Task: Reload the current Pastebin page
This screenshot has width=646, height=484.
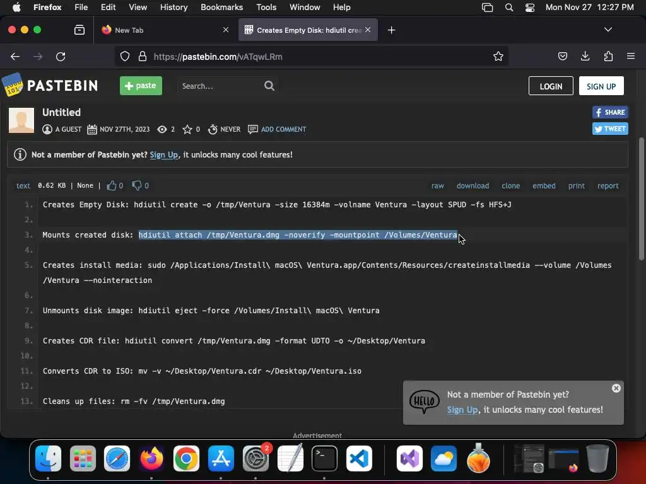Action: click(x=61, y=56)
